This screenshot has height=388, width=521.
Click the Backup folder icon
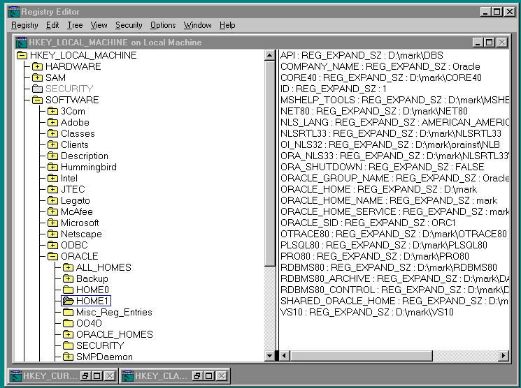68,278
